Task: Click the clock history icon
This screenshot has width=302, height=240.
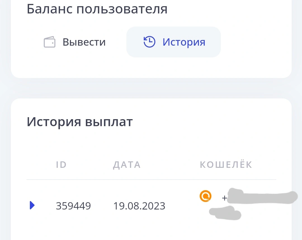Action: click(149, 42)
